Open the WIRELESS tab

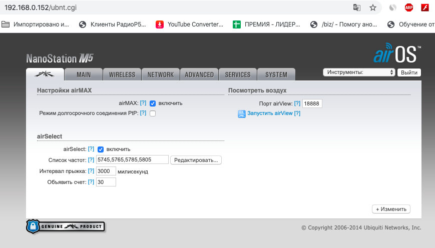click(122, 74)
